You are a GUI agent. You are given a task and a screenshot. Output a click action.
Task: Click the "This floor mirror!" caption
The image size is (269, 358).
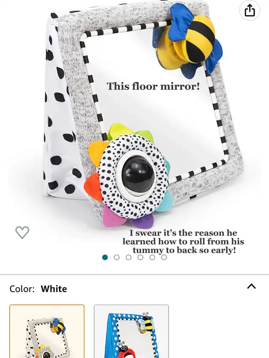(x=153, y=86)
